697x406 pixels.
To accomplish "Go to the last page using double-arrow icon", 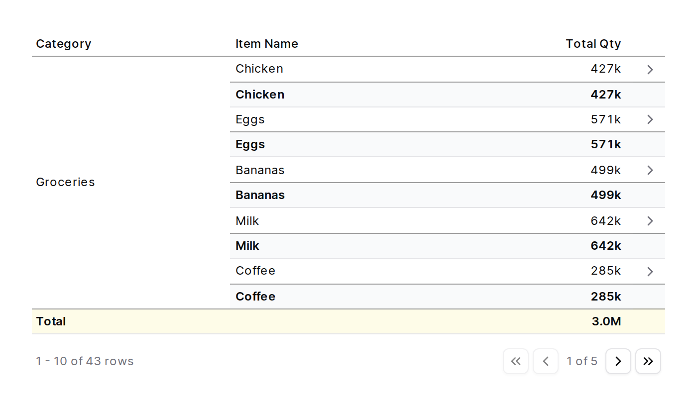I will 648,361.
